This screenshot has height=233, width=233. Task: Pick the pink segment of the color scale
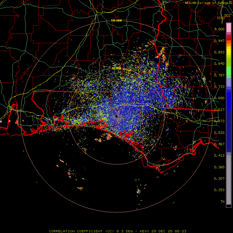point(229,28)
